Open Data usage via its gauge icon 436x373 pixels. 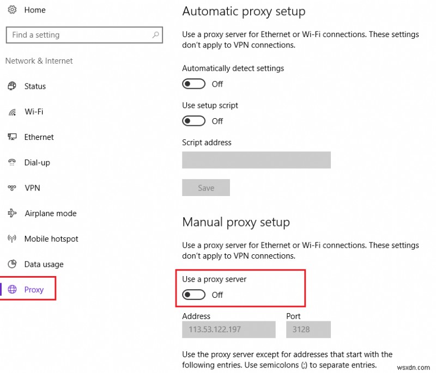pos(12,264)
